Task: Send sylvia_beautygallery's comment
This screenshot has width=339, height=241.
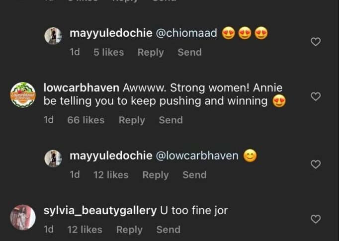Action: point(168,230)
